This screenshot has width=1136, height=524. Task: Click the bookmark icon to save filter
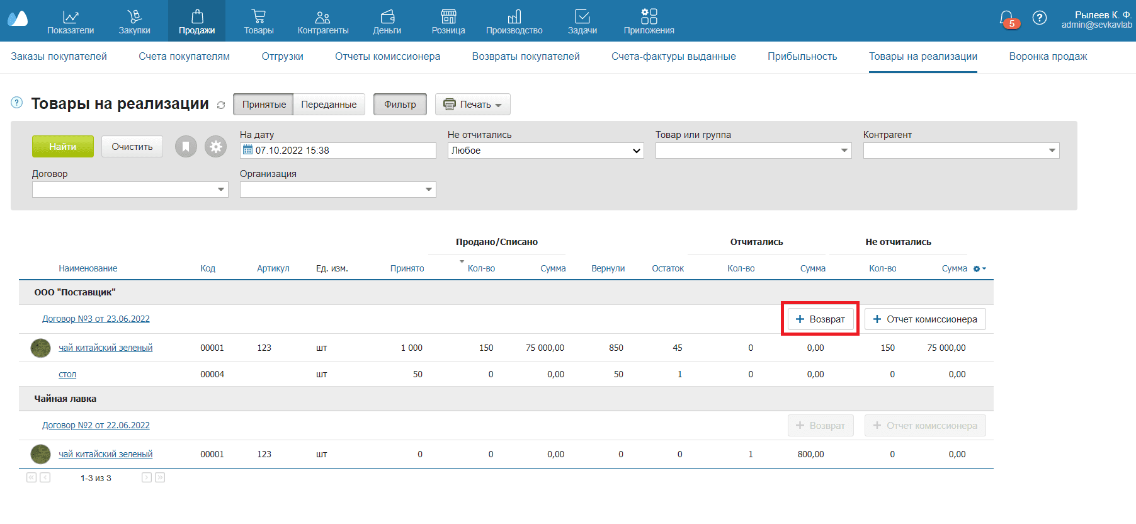coord(186,147)
